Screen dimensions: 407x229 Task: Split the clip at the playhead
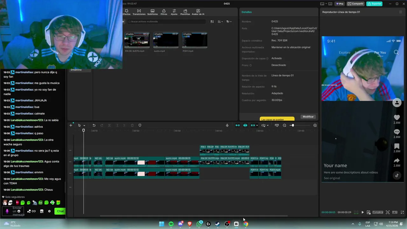(x=109, y=125)
